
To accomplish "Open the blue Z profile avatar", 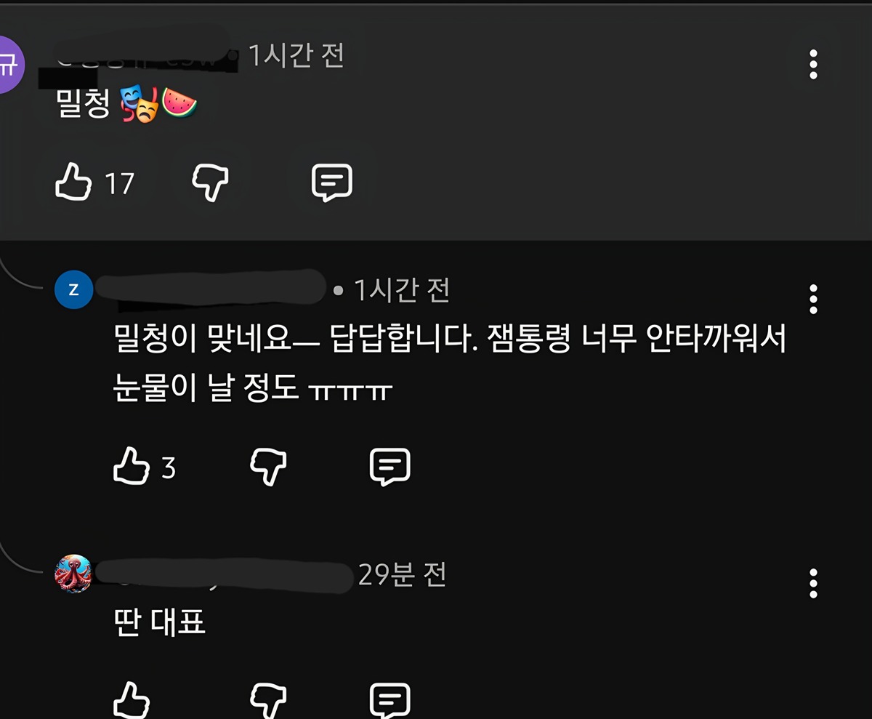I will (x=73, y=289).
